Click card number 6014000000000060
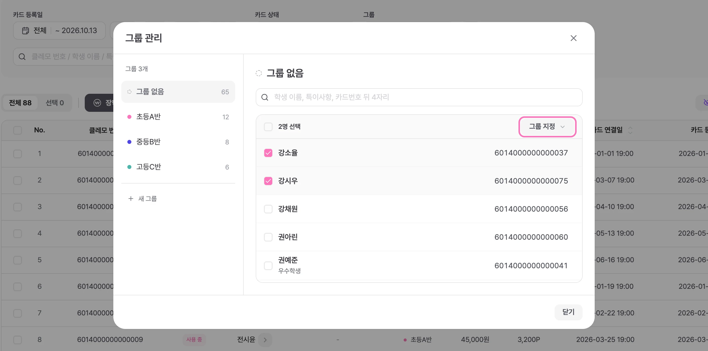This screenshot has height=351, width=708. coord(531,237)
